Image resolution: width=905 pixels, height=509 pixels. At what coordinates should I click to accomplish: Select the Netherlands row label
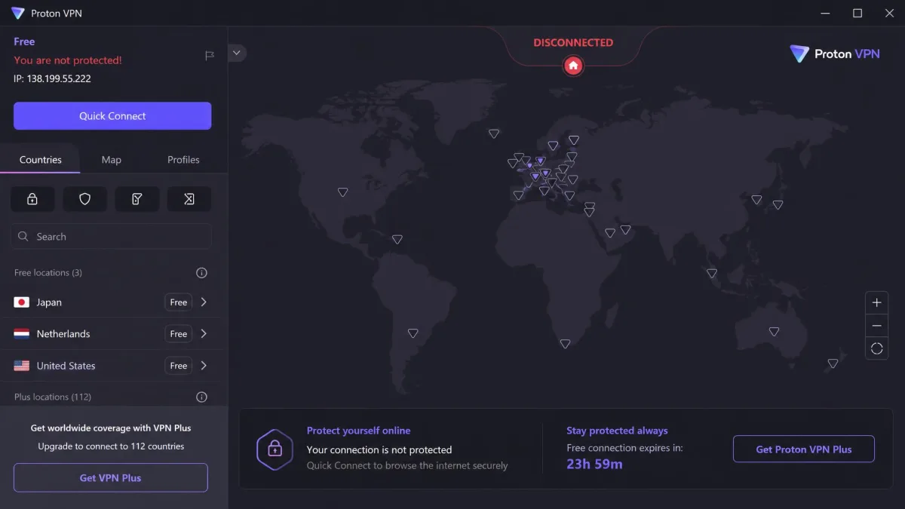tap(63, 334)
